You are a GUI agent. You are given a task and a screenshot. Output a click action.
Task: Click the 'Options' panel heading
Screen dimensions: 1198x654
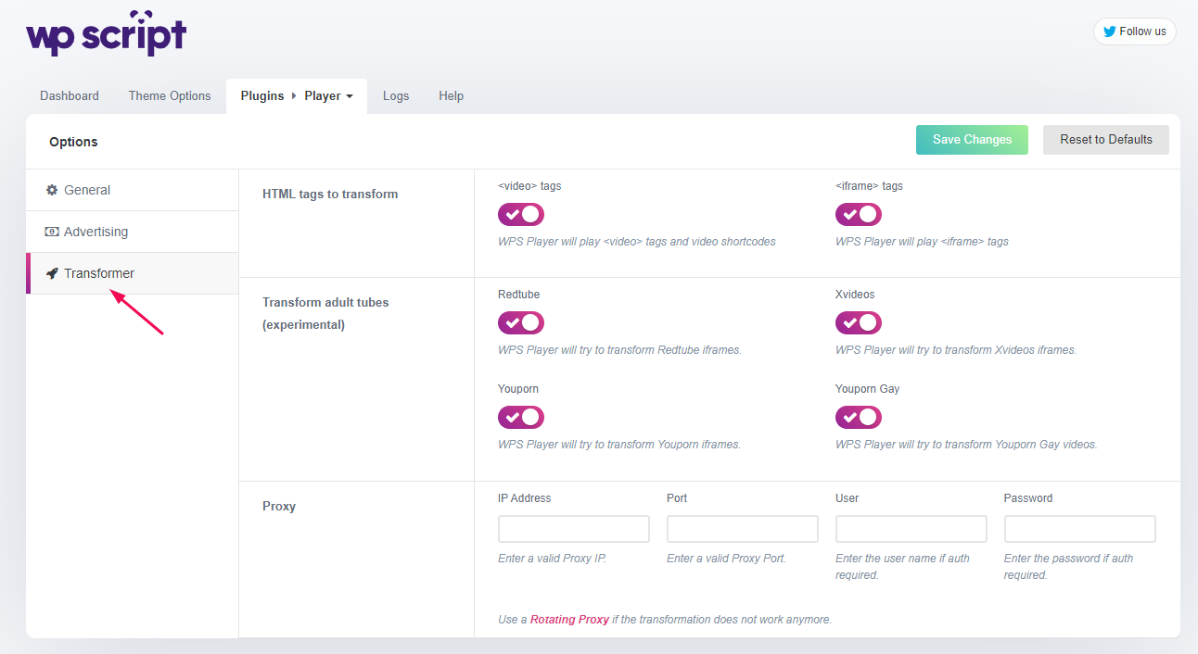tap(73, 142)
